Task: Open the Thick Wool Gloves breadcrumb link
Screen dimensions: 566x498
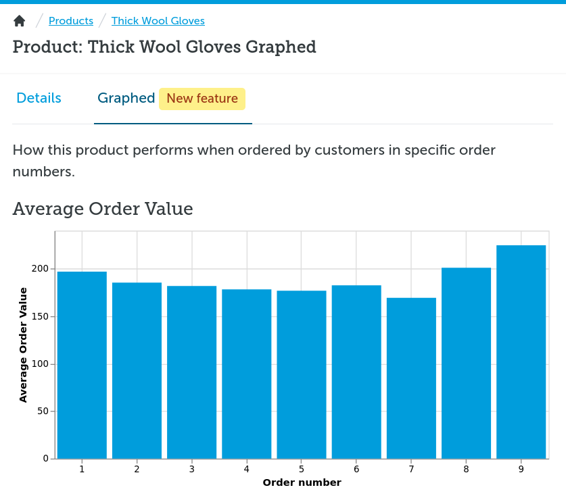Action: pos(158,21)
